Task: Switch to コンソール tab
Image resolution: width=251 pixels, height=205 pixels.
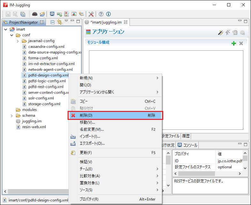Action: pyautogui.click(x=188, y=145)
